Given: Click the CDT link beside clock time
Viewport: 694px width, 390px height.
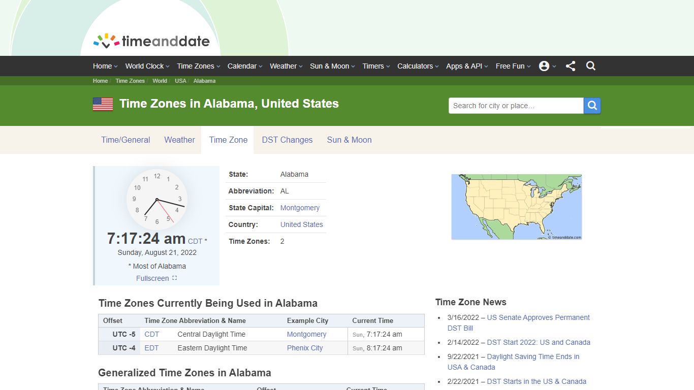Looking at the screenshot, I should coord(195,241).
